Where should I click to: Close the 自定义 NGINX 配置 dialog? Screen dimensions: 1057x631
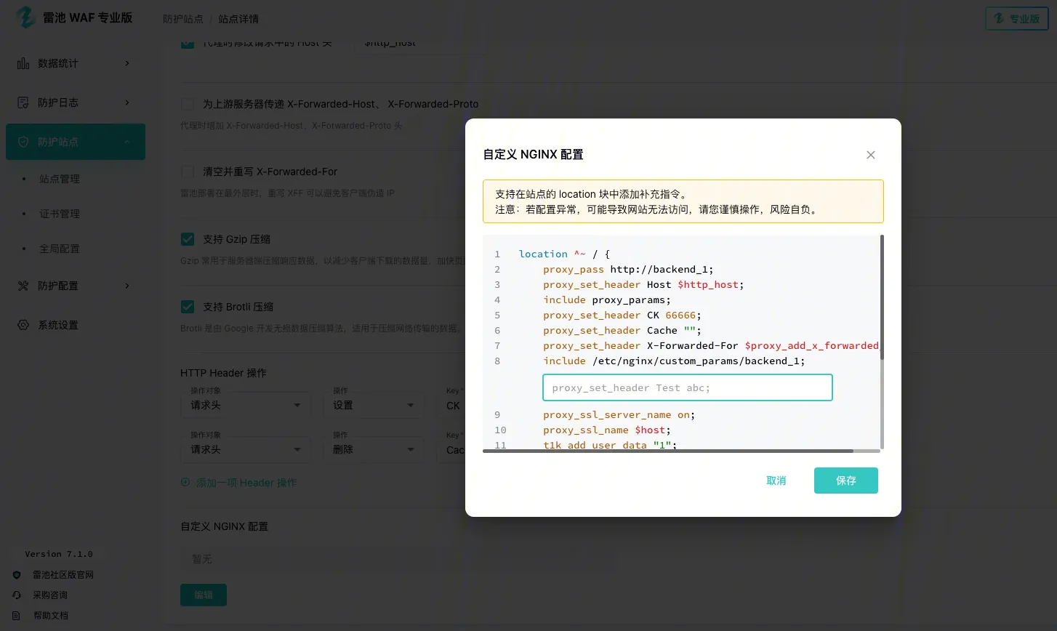point(870,155)
